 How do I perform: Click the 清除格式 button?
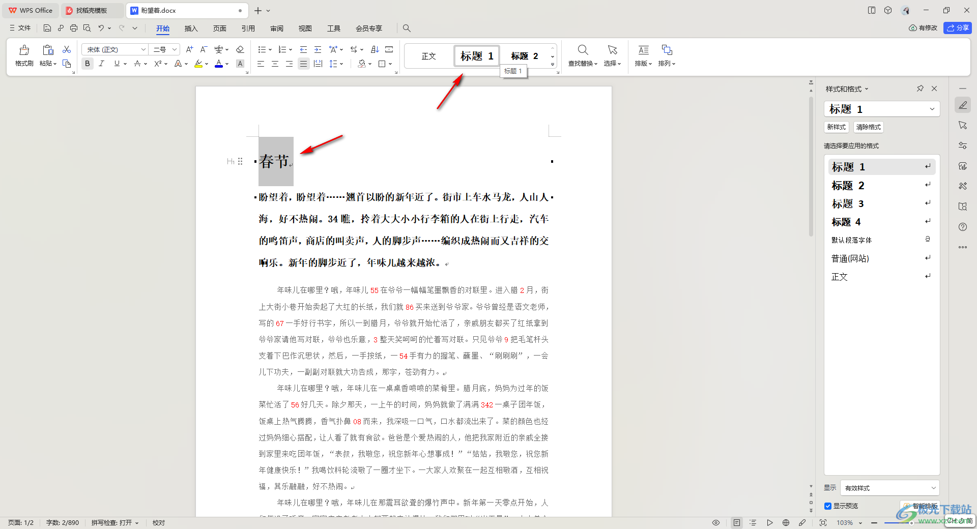(x=868, y=127)
